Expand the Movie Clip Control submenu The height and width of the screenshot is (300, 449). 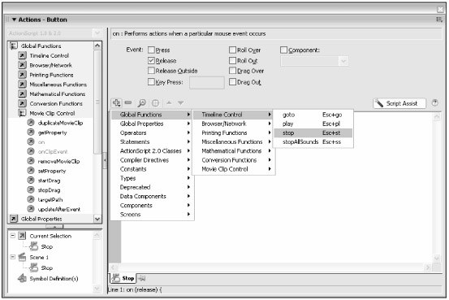coord(234,169)
